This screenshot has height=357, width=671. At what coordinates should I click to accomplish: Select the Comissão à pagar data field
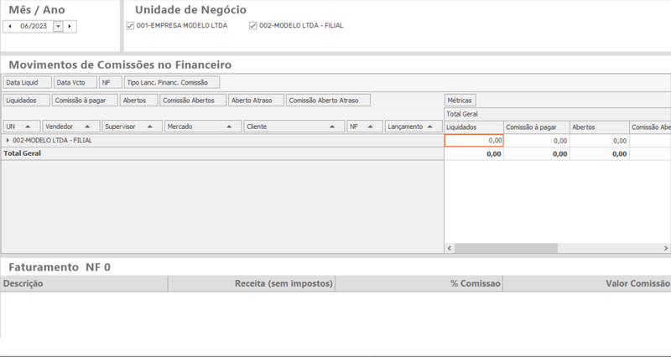(86, 101)
